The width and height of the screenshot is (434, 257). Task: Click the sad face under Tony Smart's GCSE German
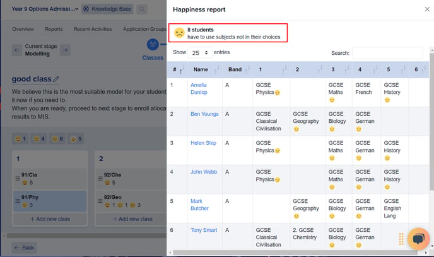(x=358, y=245)
